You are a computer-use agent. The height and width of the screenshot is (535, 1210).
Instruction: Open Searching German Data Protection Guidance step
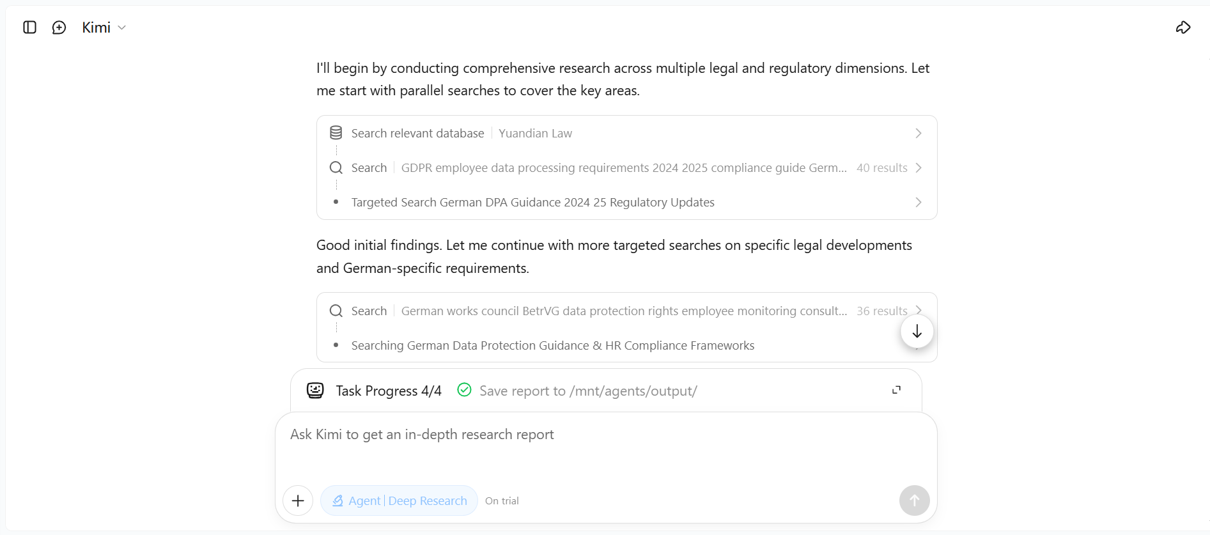pyautogui.click(x=552, y=345)
